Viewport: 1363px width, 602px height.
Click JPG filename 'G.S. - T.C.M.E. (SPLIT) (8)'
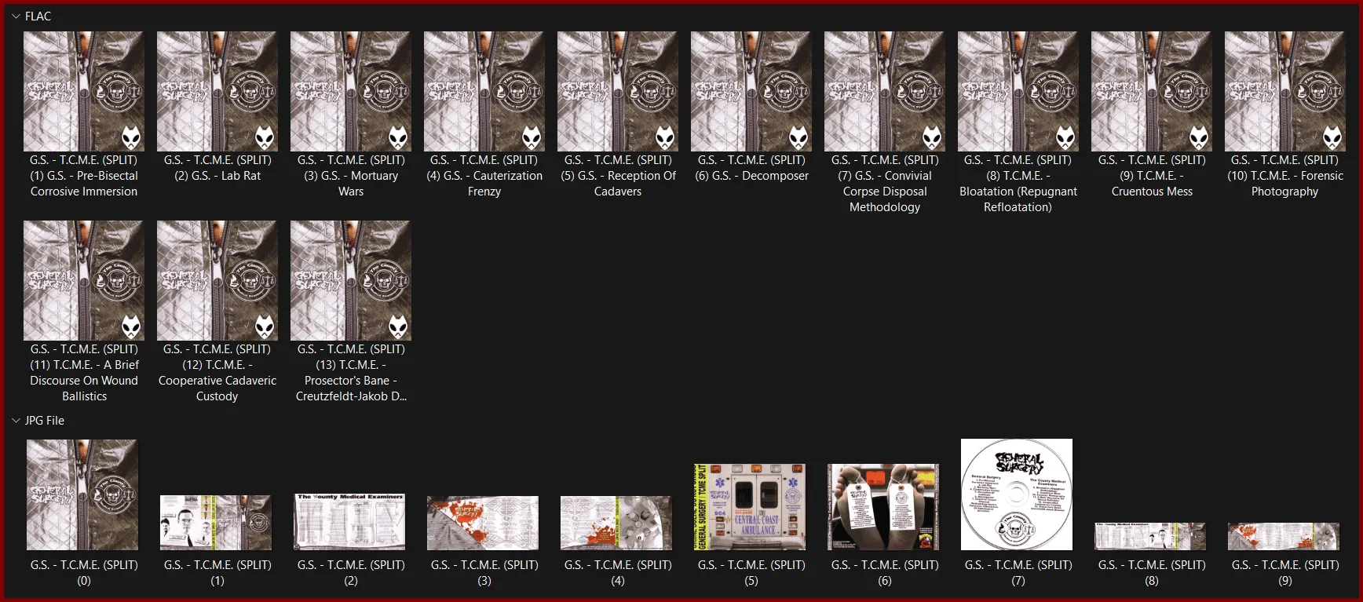click(x=1152, y=573)
